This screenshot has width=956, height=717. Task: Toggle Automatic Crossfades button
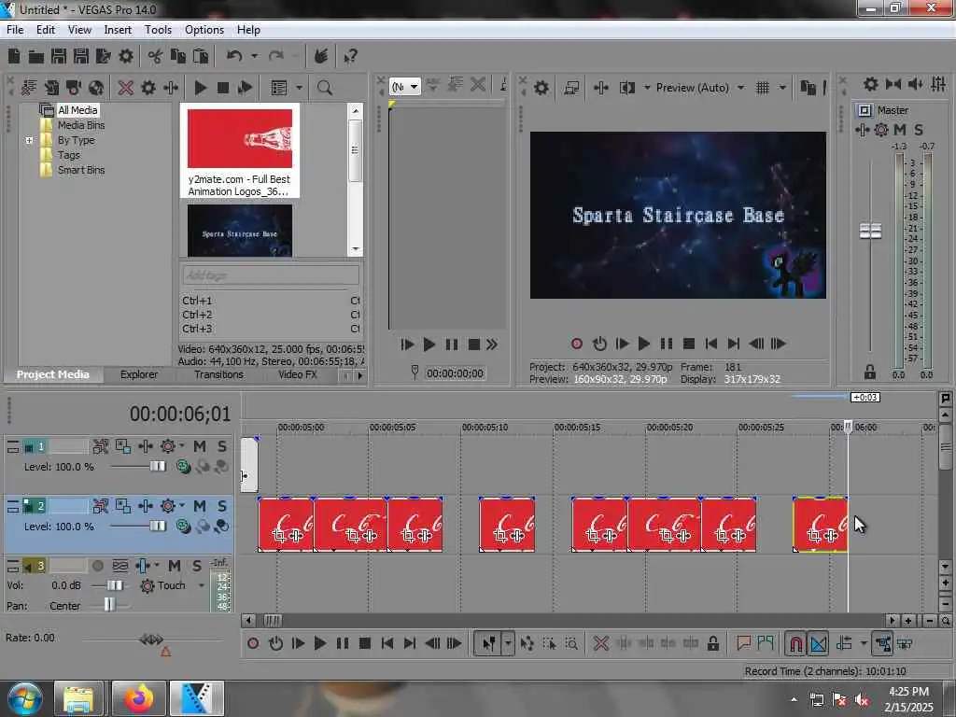(818, 643)
